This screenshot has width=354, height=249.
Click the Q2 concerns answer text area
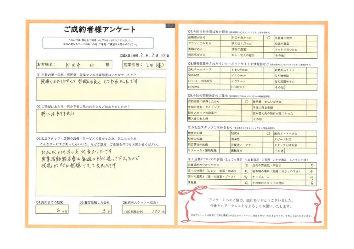pos(101,121)
